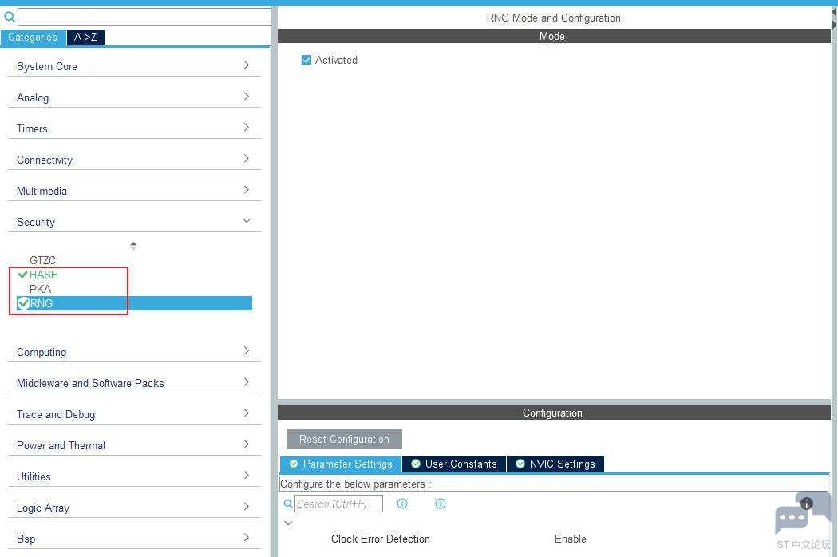838x557 pixels.
Task: Uncheck the Activated checkbox
Action: pyautogui.click(x=306, y=60)
